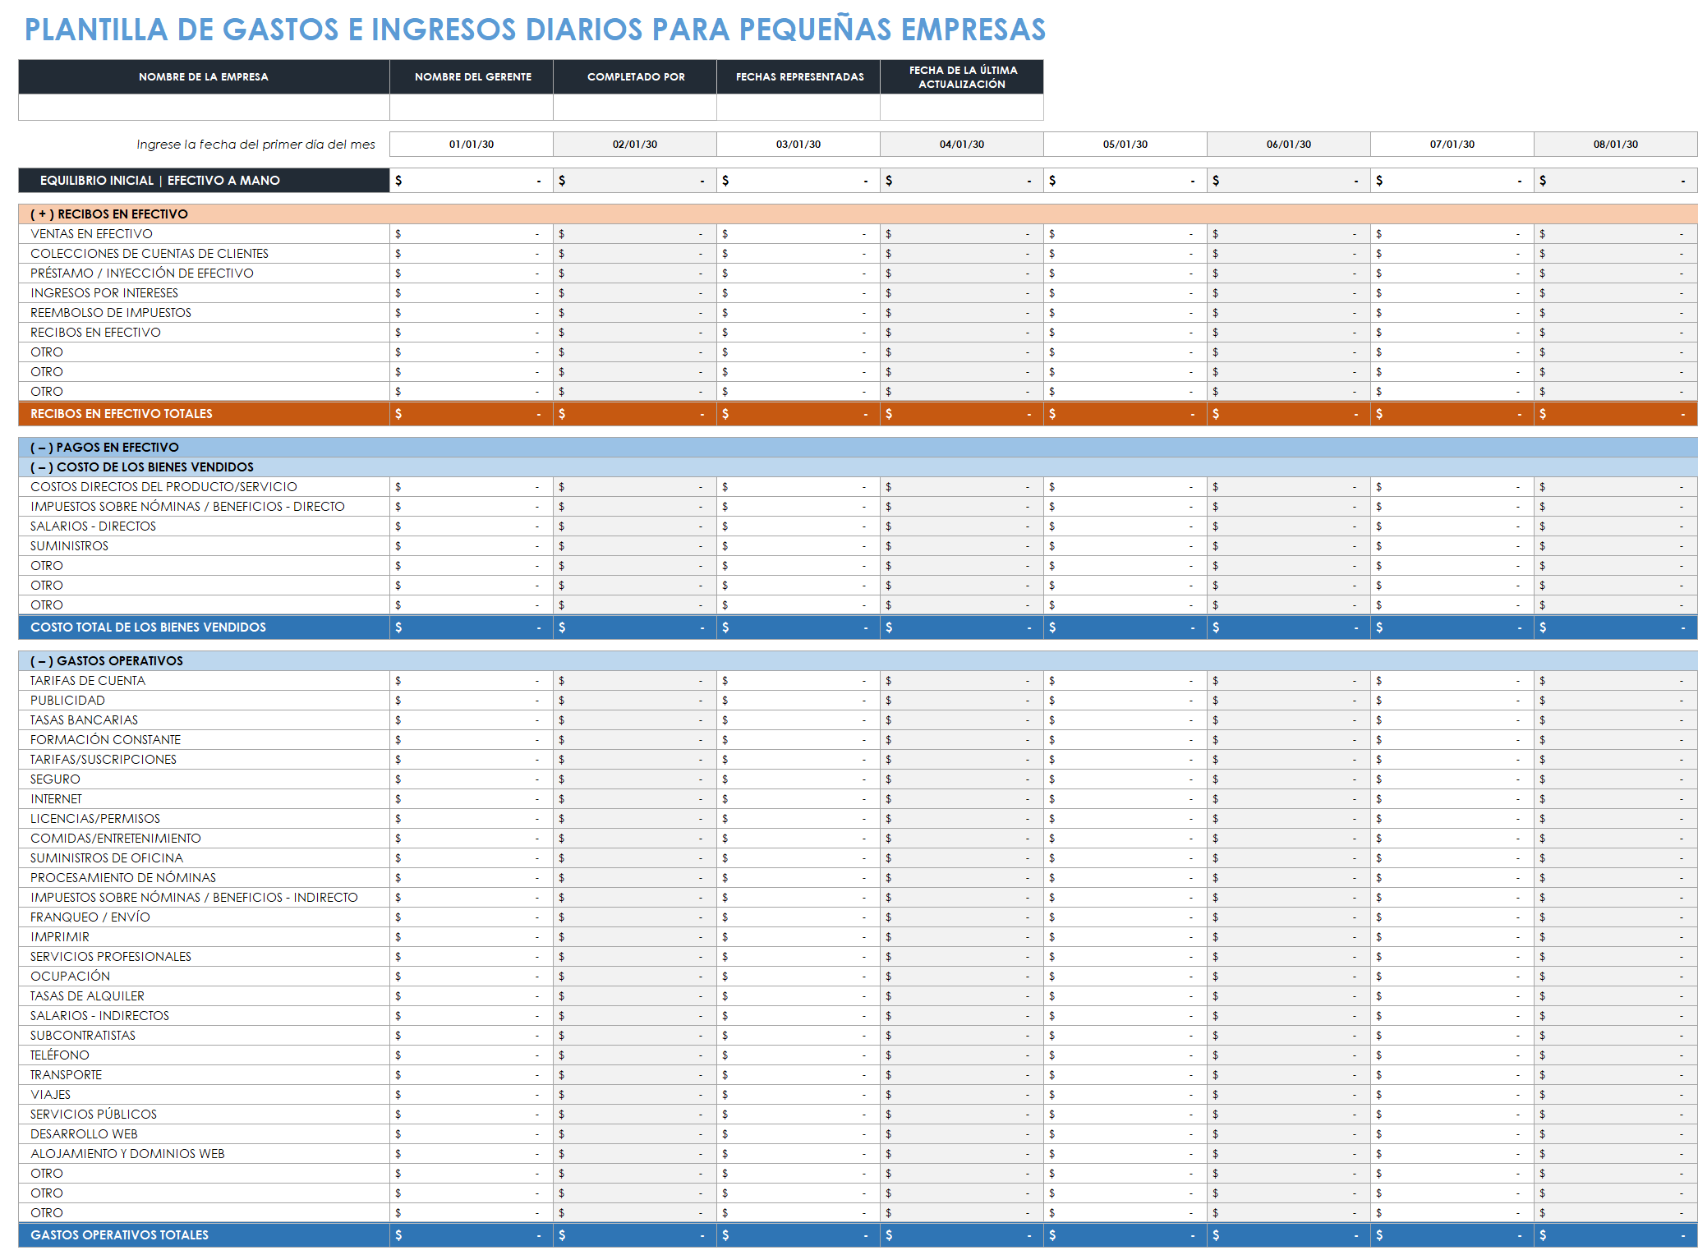Click the INGRESOS POR INTERESES row label

[x=104, y=293]
